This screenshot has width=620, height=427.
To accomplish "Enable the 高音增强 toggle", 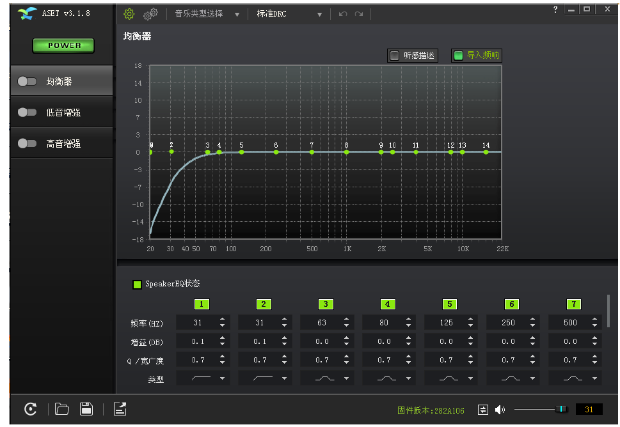I will point(28,143).
